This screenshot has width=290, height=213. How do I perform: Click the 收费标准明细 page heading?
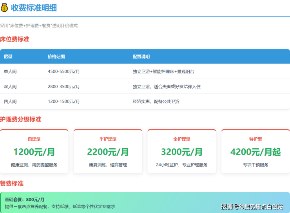[34, 8]
